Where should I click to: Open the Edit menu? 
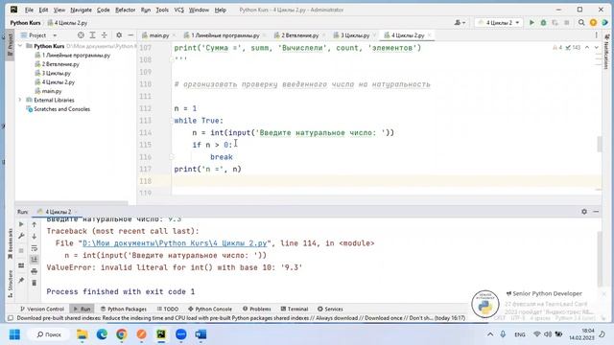43,10
